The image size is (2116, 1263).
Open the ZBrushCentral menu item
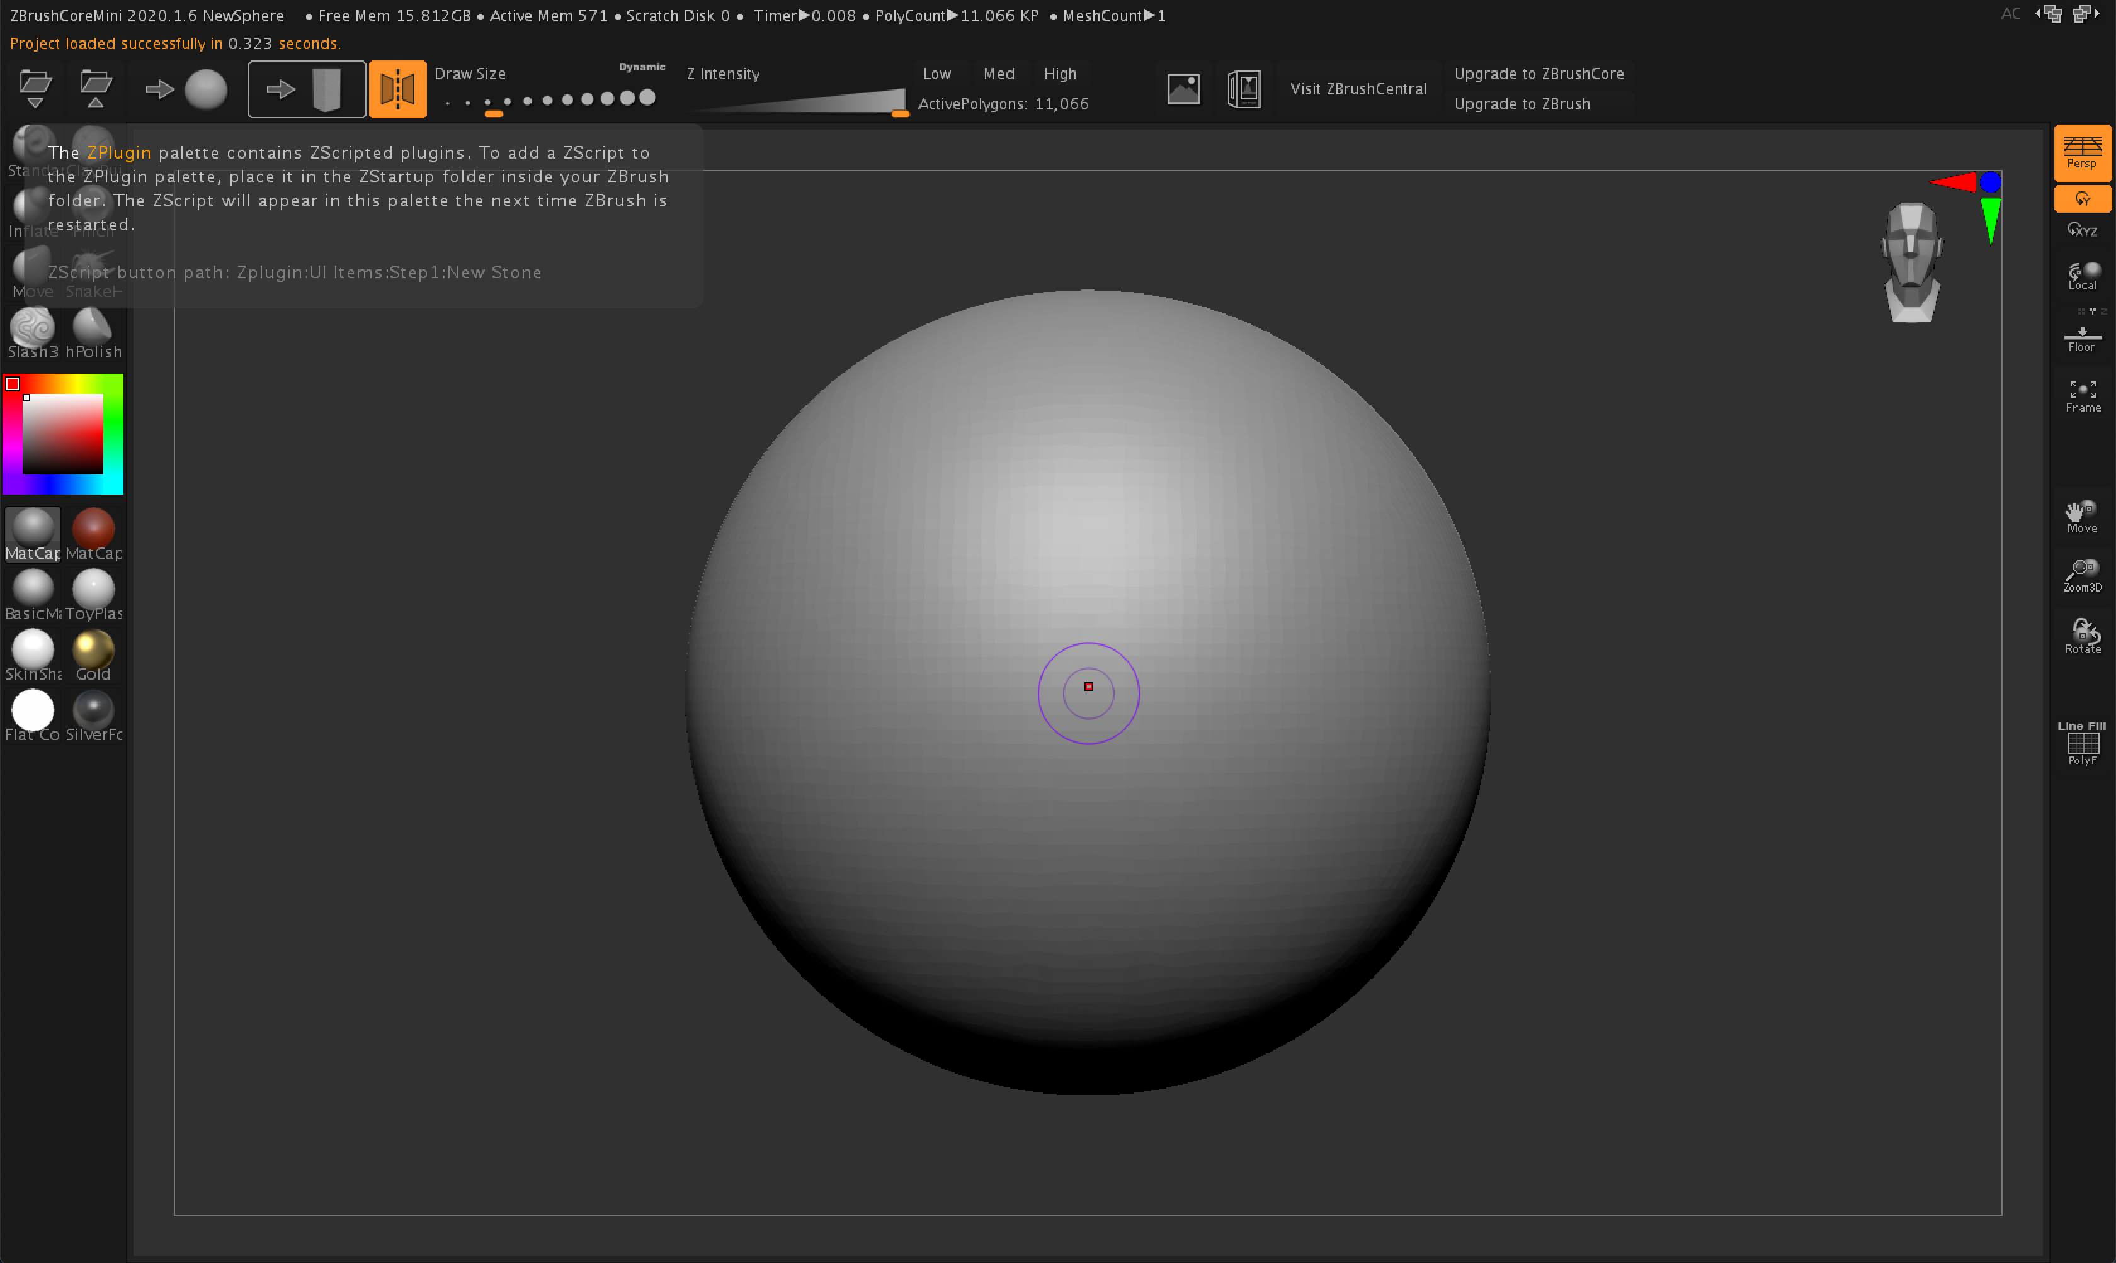1357,89
